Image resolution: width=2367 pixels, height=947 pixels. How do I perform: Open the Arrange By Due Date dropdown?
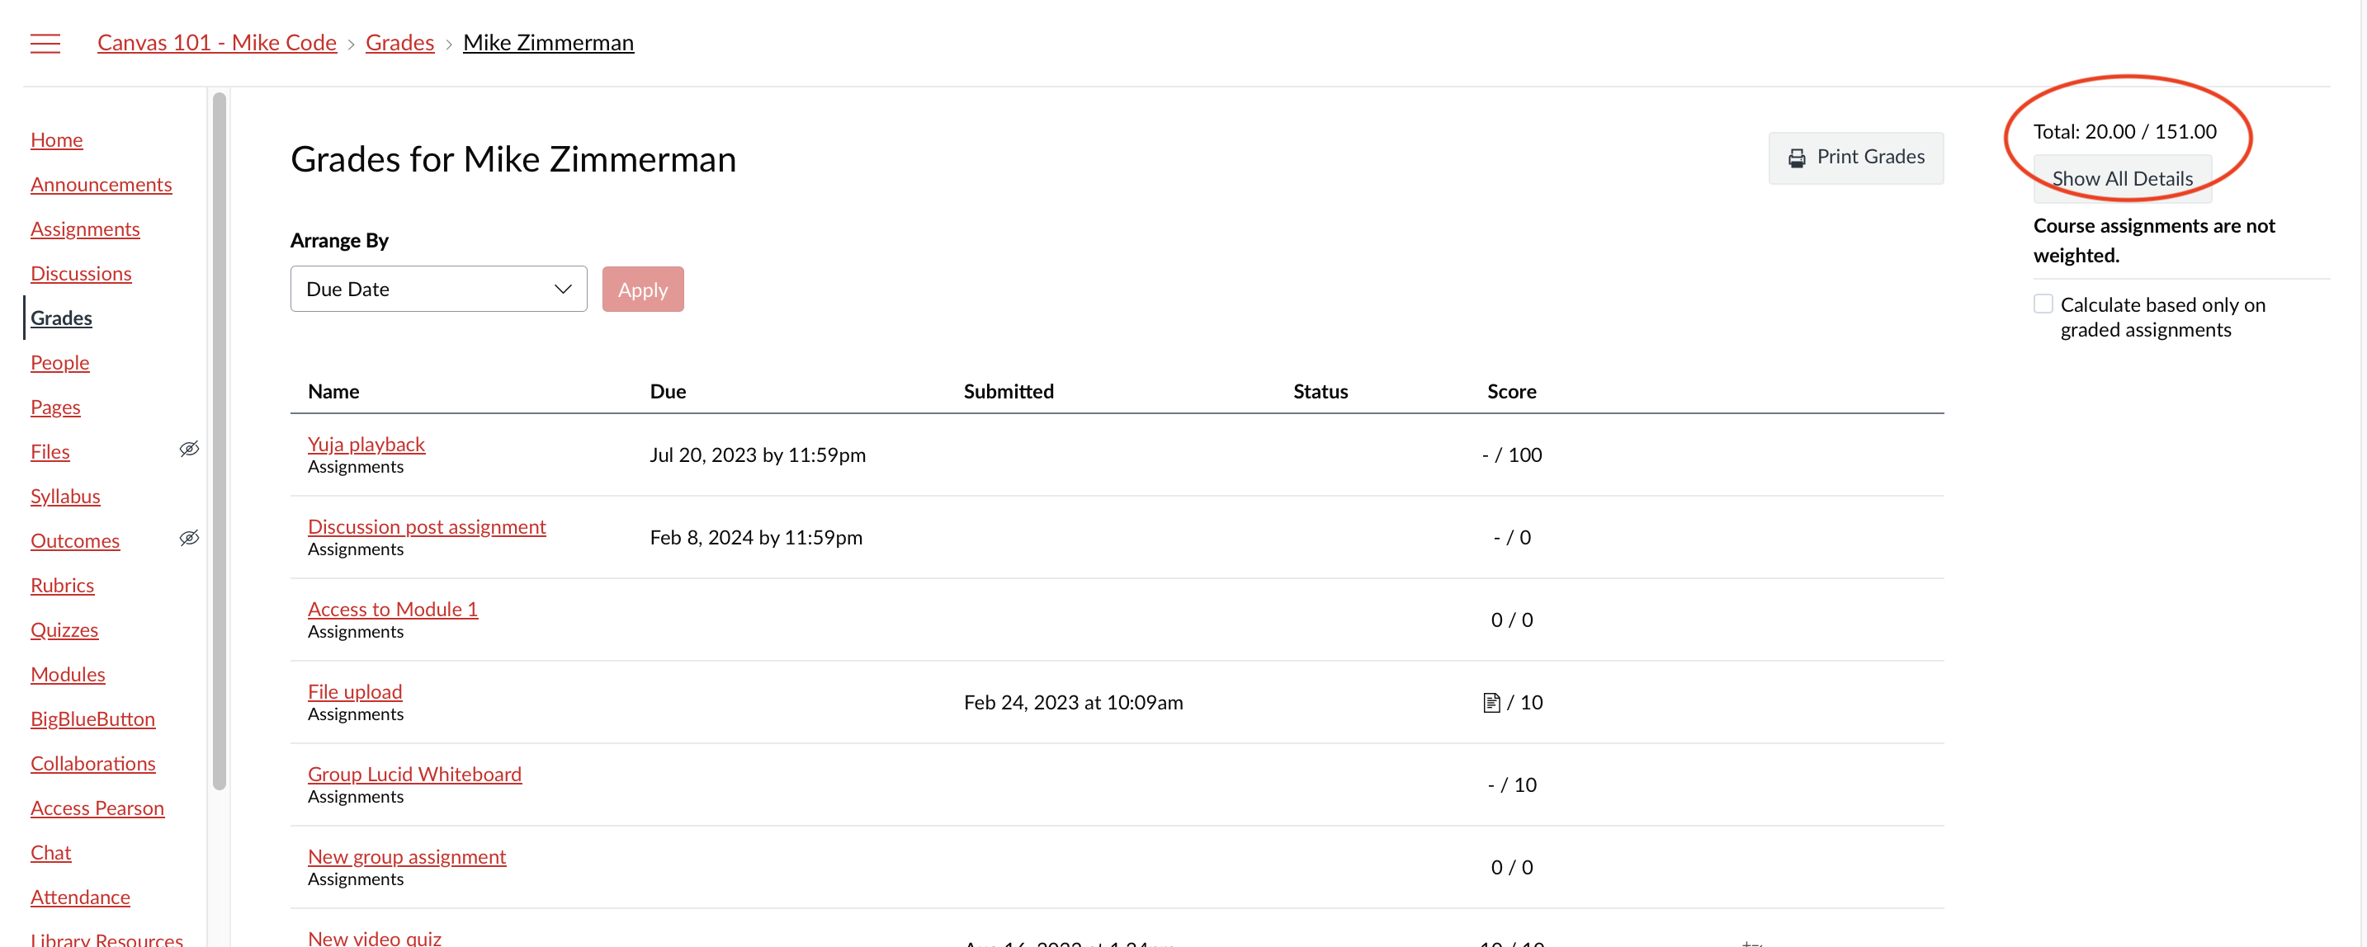point(438,290)
